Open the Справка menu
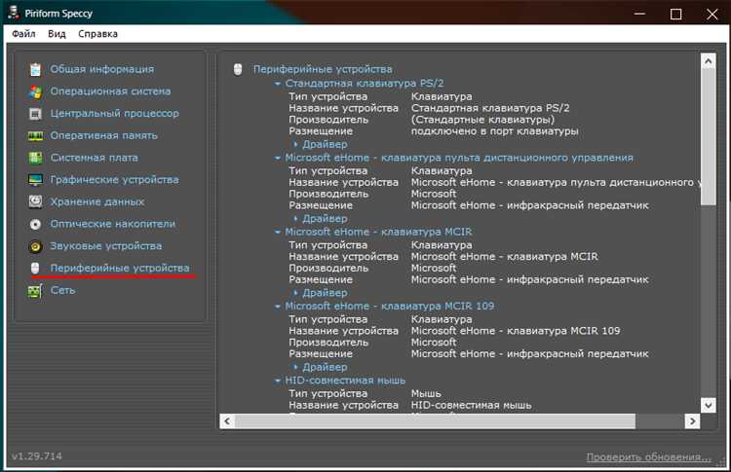This screenshot has width=731, height=472. pyautogui.click(x=97, y=34)
